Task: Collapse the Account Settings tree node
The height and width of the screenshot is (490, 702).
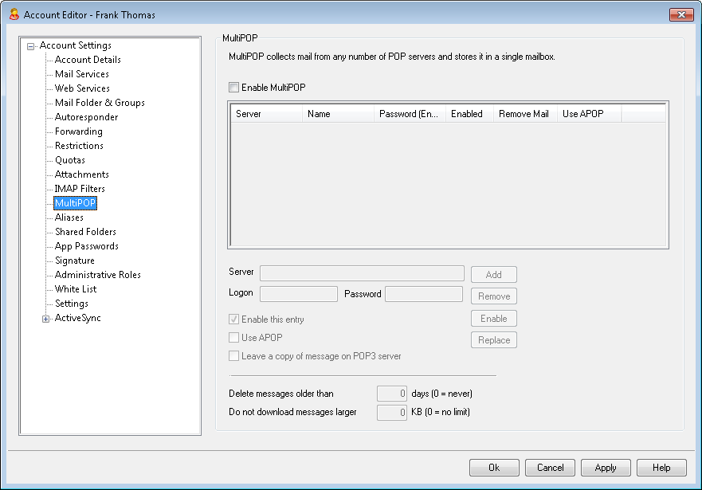Action: (x=31, y=45)
